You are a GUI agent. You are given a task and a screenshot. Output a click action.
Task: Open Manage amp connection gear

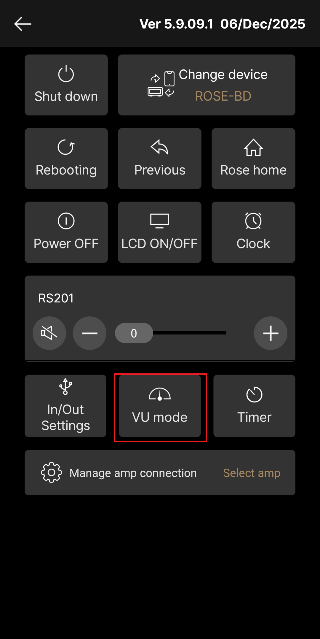pyautogui.click(x=52, y=472)
